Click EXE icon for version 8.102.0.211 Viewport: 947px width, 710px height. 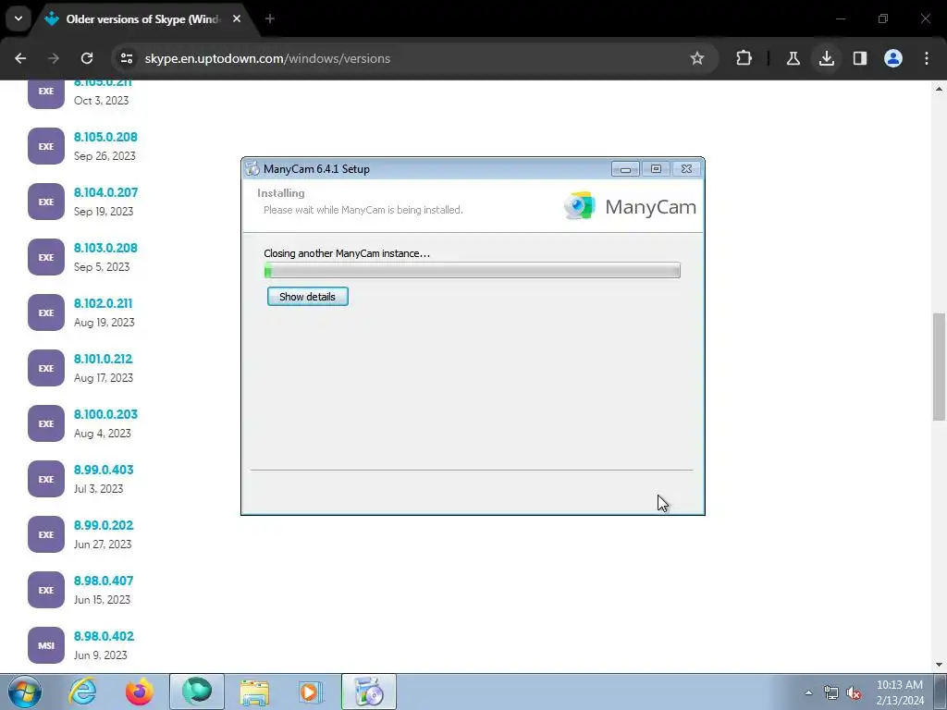click(46, 312)
